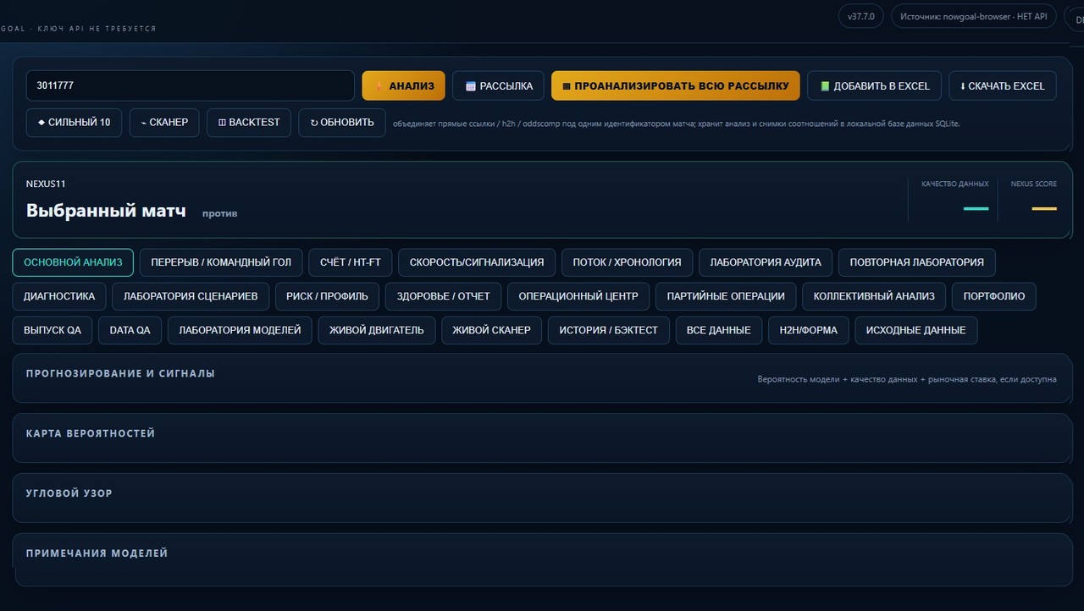Go to ИСТОРИЯ / БЭКТЕСТ tab

tap(609, 330)
